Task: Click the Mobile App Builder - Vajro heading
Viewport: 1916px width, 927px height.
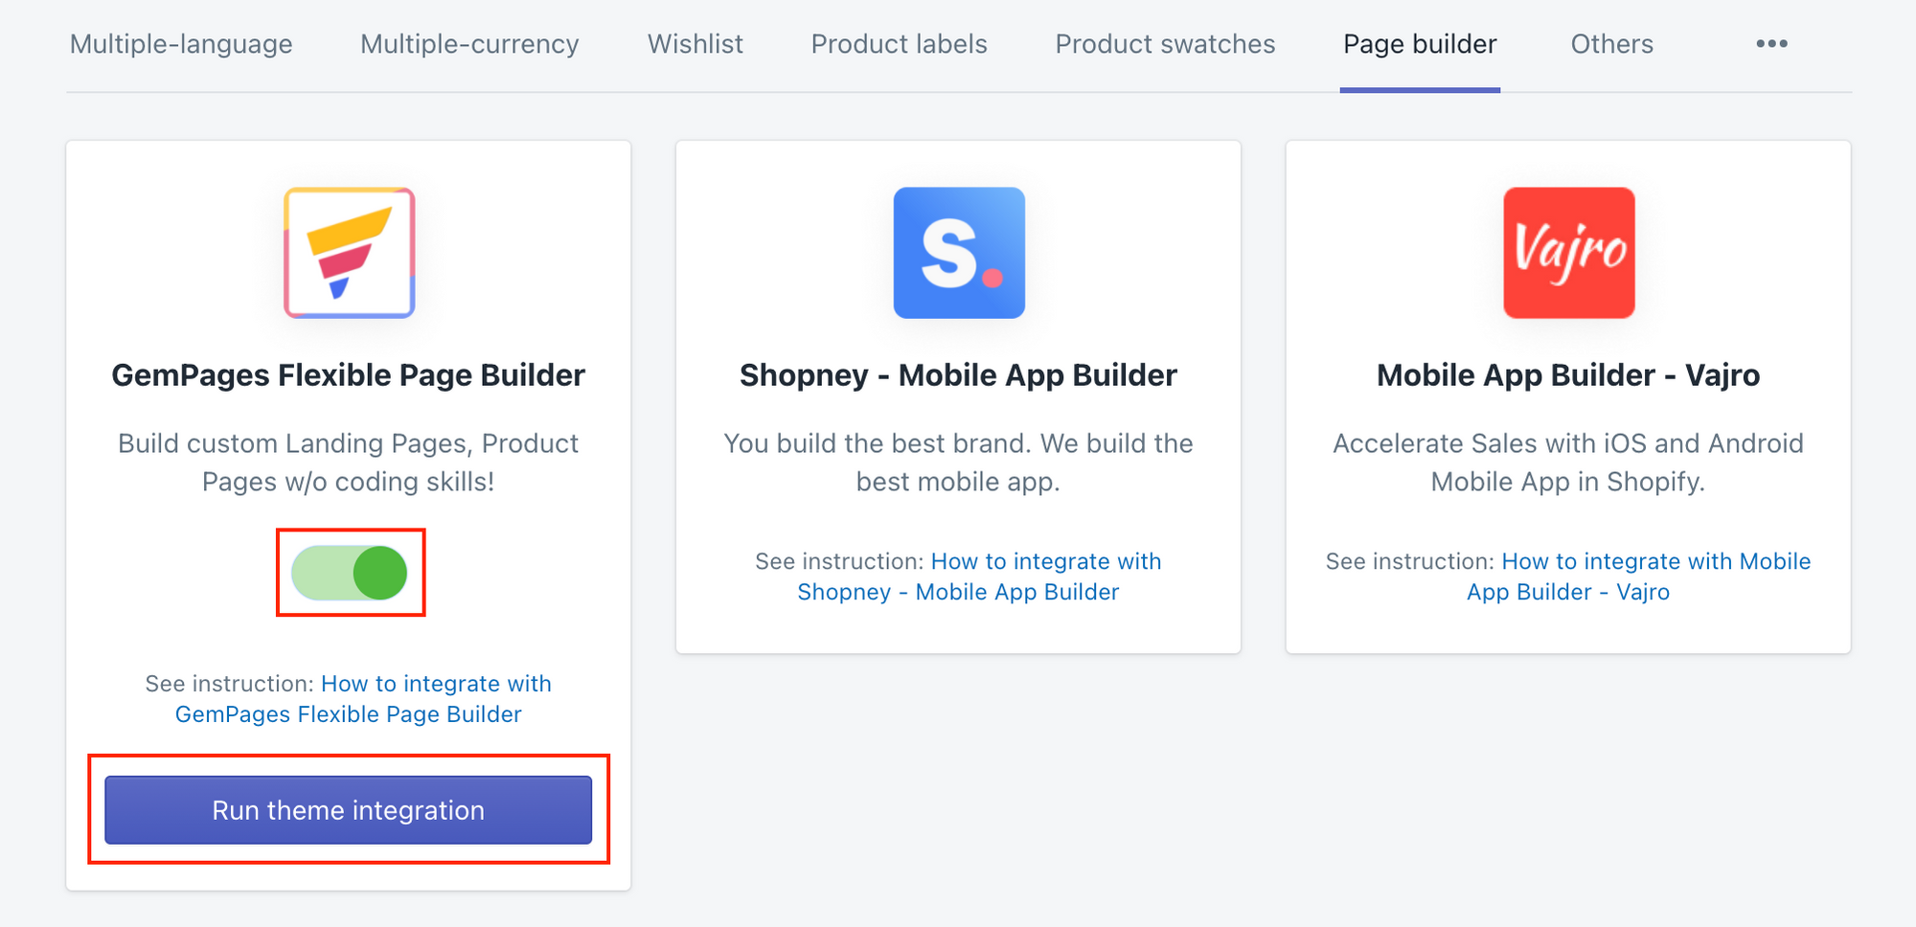Action: click(1567, 375)
